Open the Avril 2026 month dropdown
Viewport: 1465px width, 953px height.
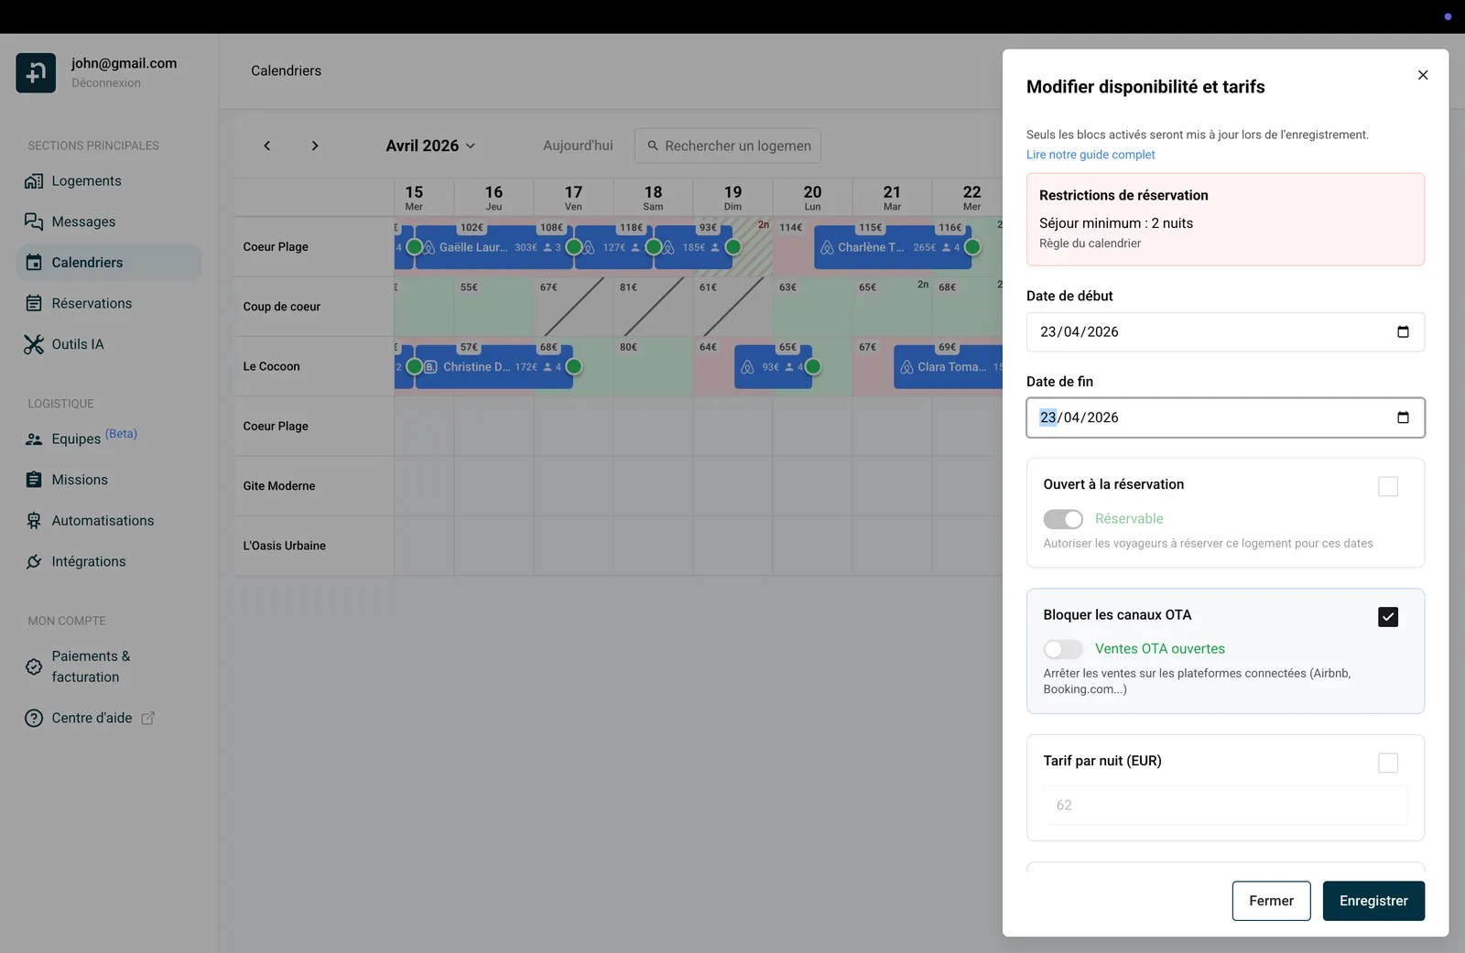(x=430, y=146)
